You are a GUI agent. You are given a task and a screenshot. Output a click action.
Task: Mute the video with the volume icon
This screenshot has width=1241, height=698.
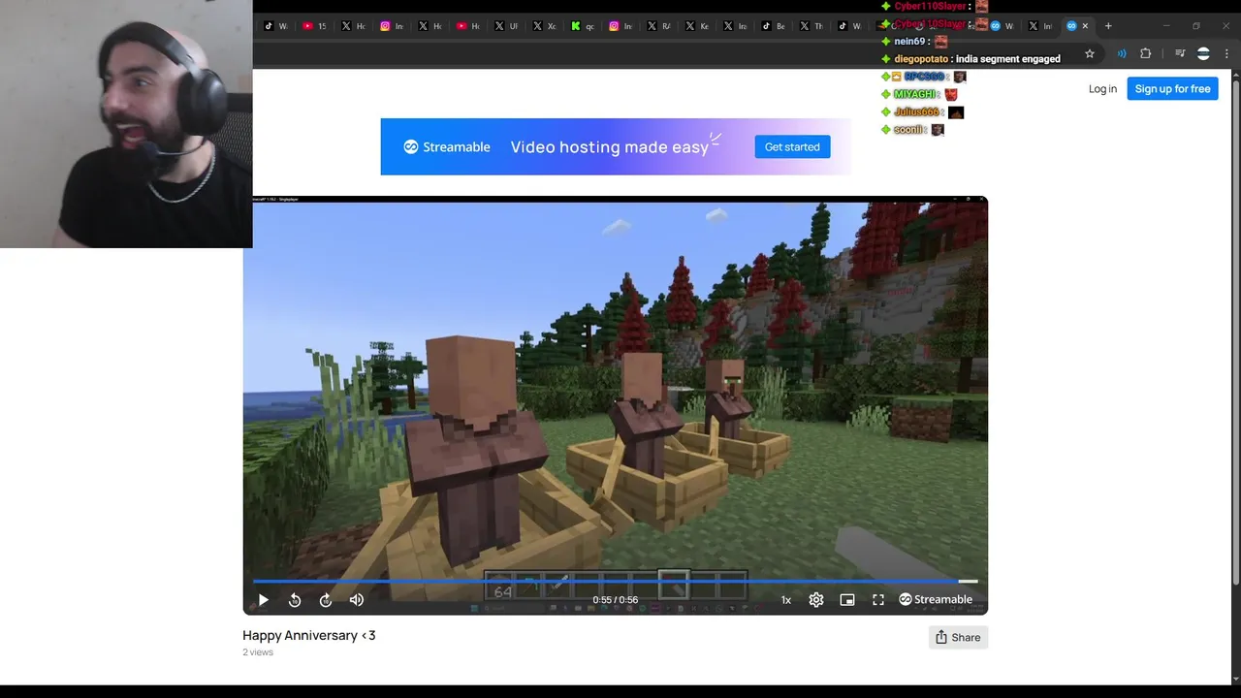click(x=357, y=600)
